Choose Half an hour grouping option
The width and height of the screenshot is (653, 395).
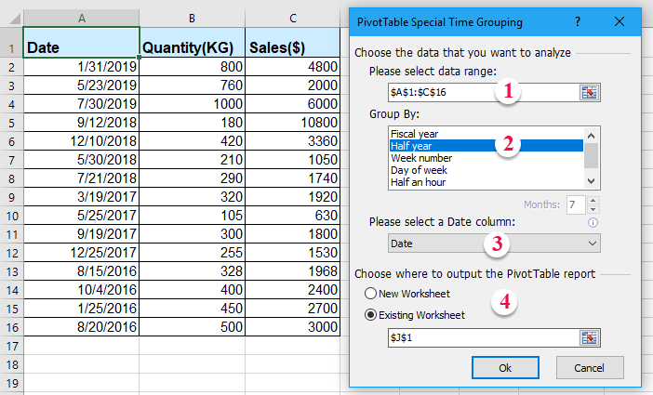point(420,183)
